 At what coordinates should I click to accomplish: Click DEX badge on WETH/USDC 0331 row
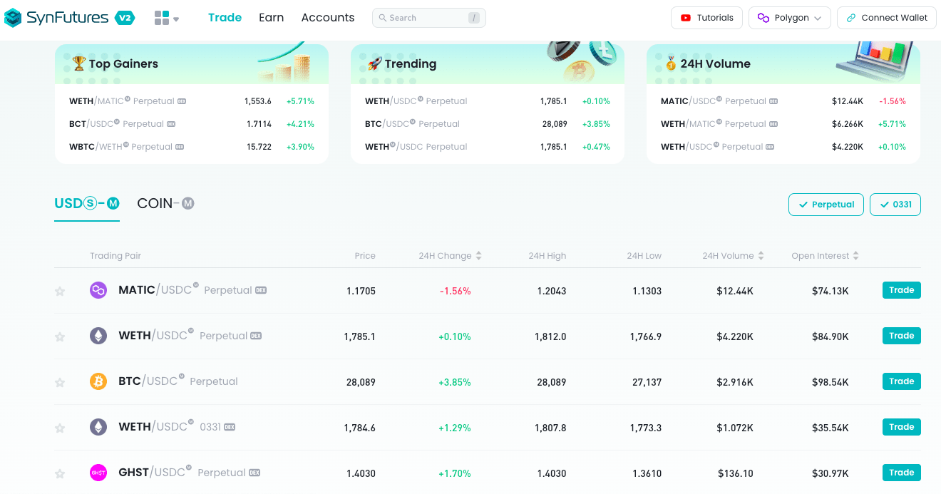tap(230, 427)
